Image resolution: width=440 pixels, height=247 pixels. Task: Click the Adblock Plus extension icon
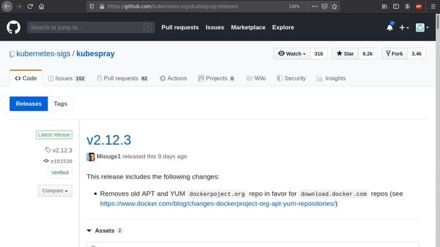tap(419, 6)
